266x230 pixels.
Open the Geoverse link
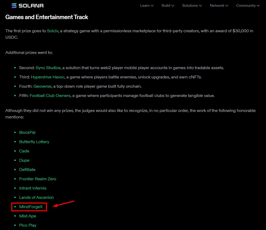pyautogui.click(x=42, y=86)
